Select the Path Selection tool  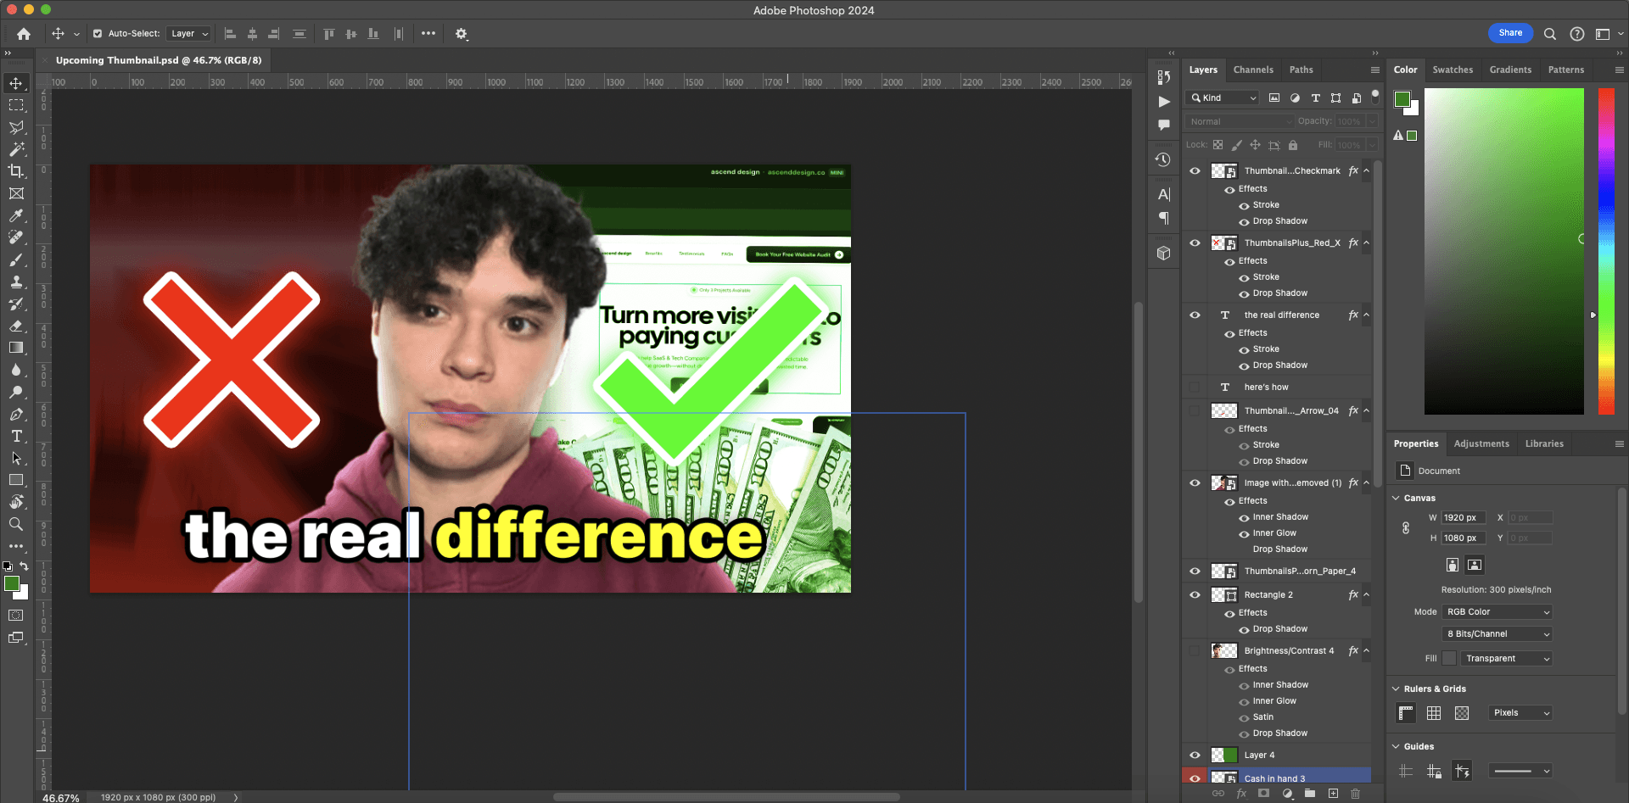coord(16,458)
